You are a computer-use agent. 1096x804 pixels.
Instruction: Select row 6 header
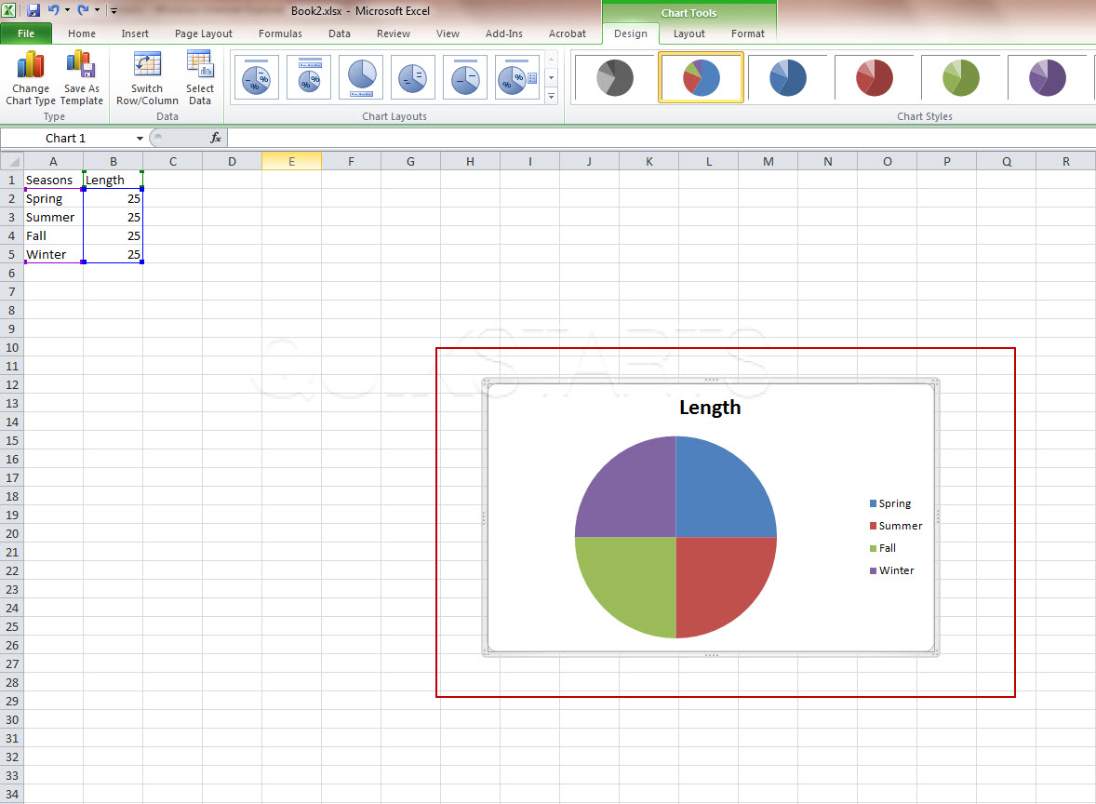coord(11,274)
